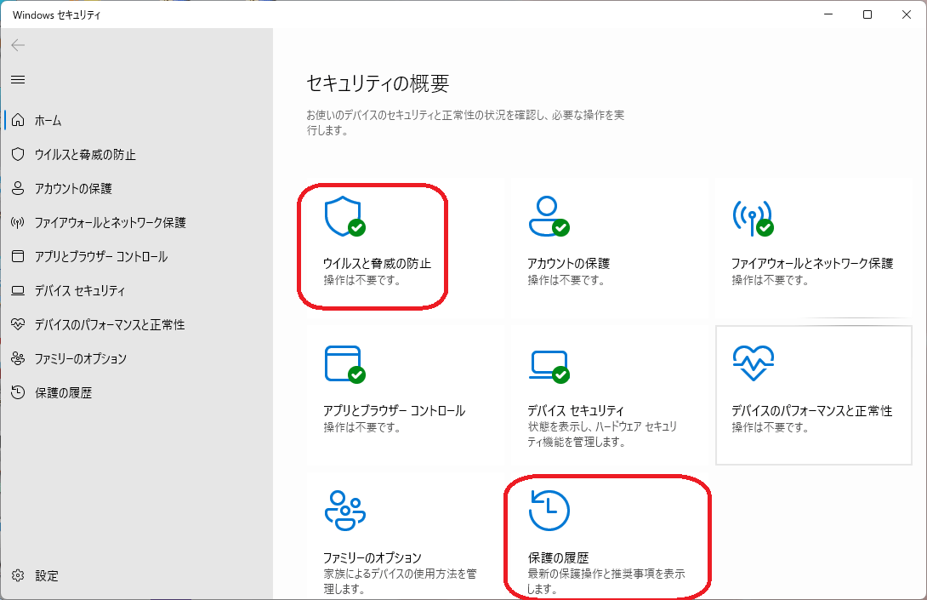Viewport: 927px width, 600px height.
Task: Click the antenna icon beside ファイアウォールとネットワーク保護 in the sidebar
Action: click(19, 222)
